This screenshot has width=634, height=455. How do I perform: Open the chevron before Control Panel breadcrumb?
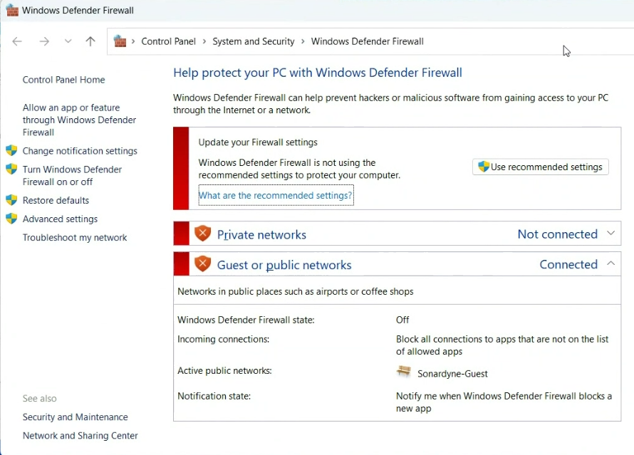tap(133, 41)
